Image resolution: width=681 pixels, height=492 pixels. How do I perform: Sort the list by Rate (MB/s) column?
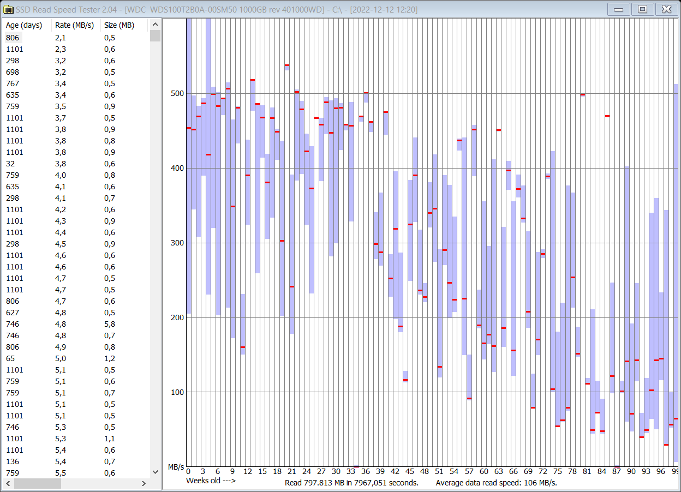[x=77, y=25]
